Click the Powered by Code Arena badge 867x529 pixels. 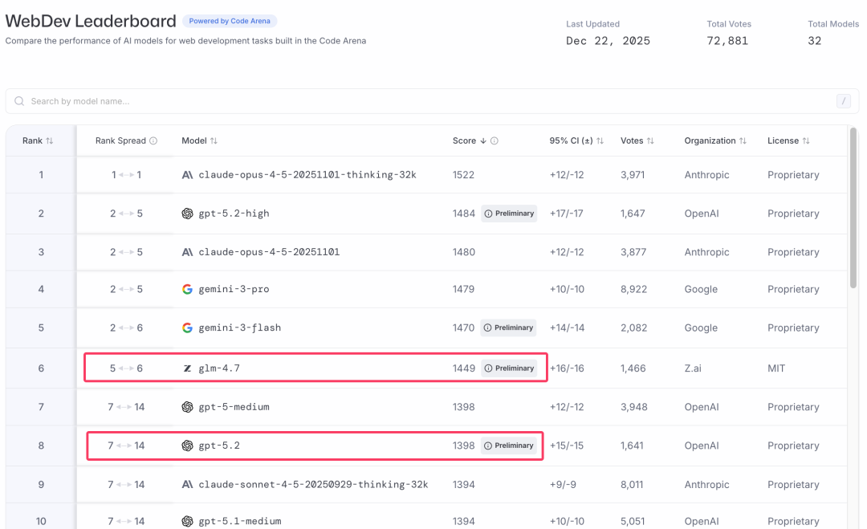click(x=230, y=21)
